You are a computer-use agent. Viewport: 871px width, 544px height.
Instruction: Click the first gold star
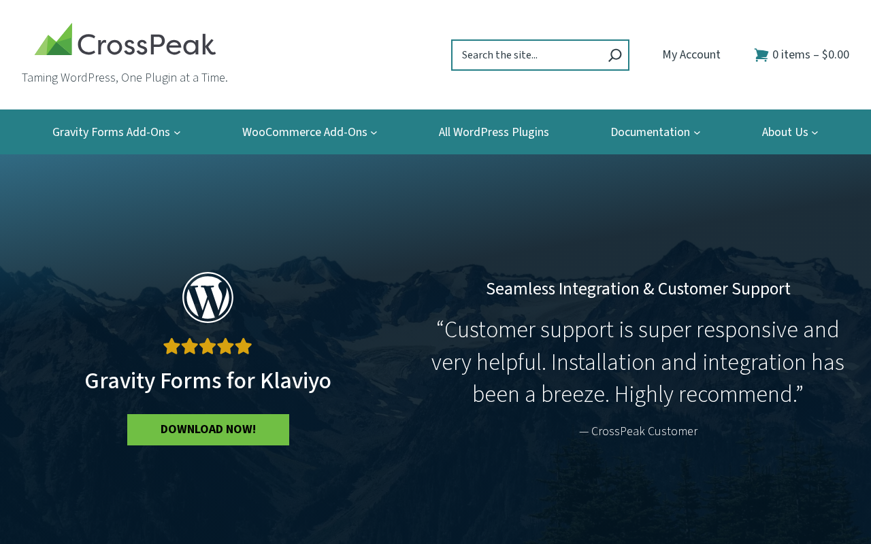(172, 346)
